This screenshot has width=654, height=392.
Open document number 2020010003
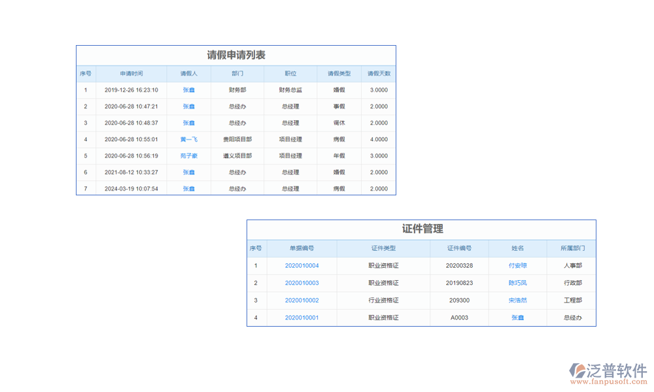pyautogui.click(x=301, y=283)
